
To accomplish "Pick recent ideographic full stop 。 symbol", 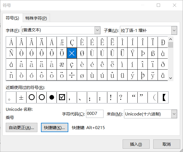I will coord(11,97).
